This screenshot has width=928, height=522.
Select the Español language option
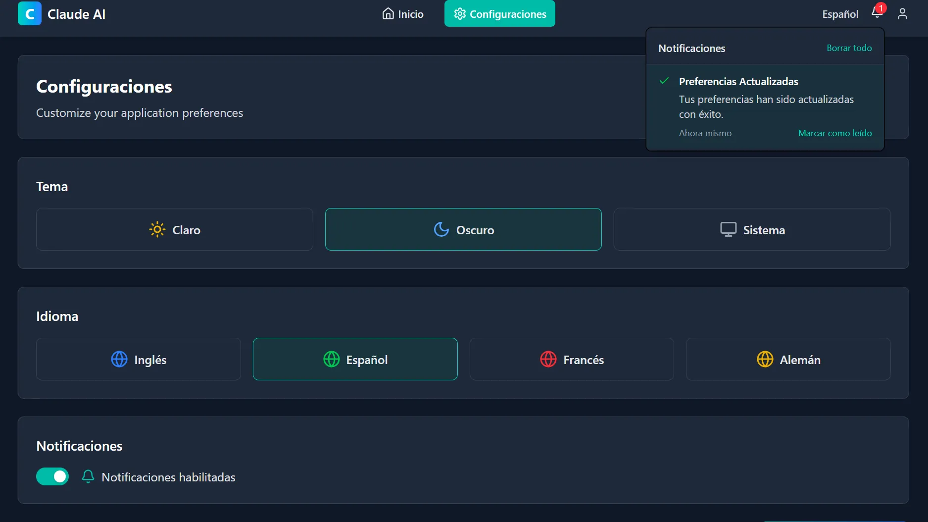pos(355,360)
